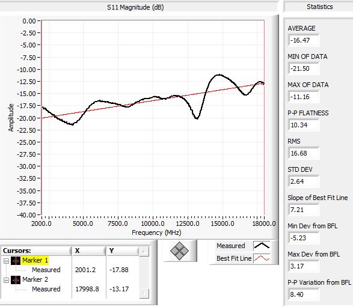Select the Marker 1 row label
The height and width of the screenshot is (307, 353).
click(35, 261)
